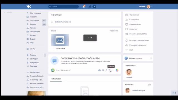Open События icon in right menu

click(127, 29)
